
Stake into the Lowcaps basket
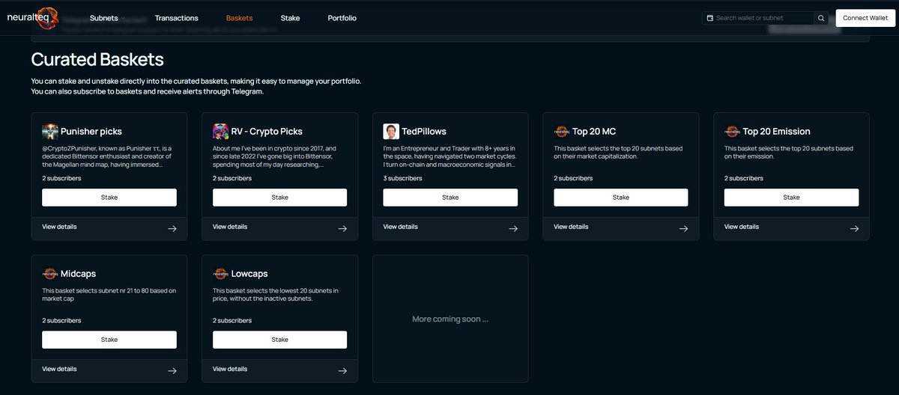coord(279,340)
